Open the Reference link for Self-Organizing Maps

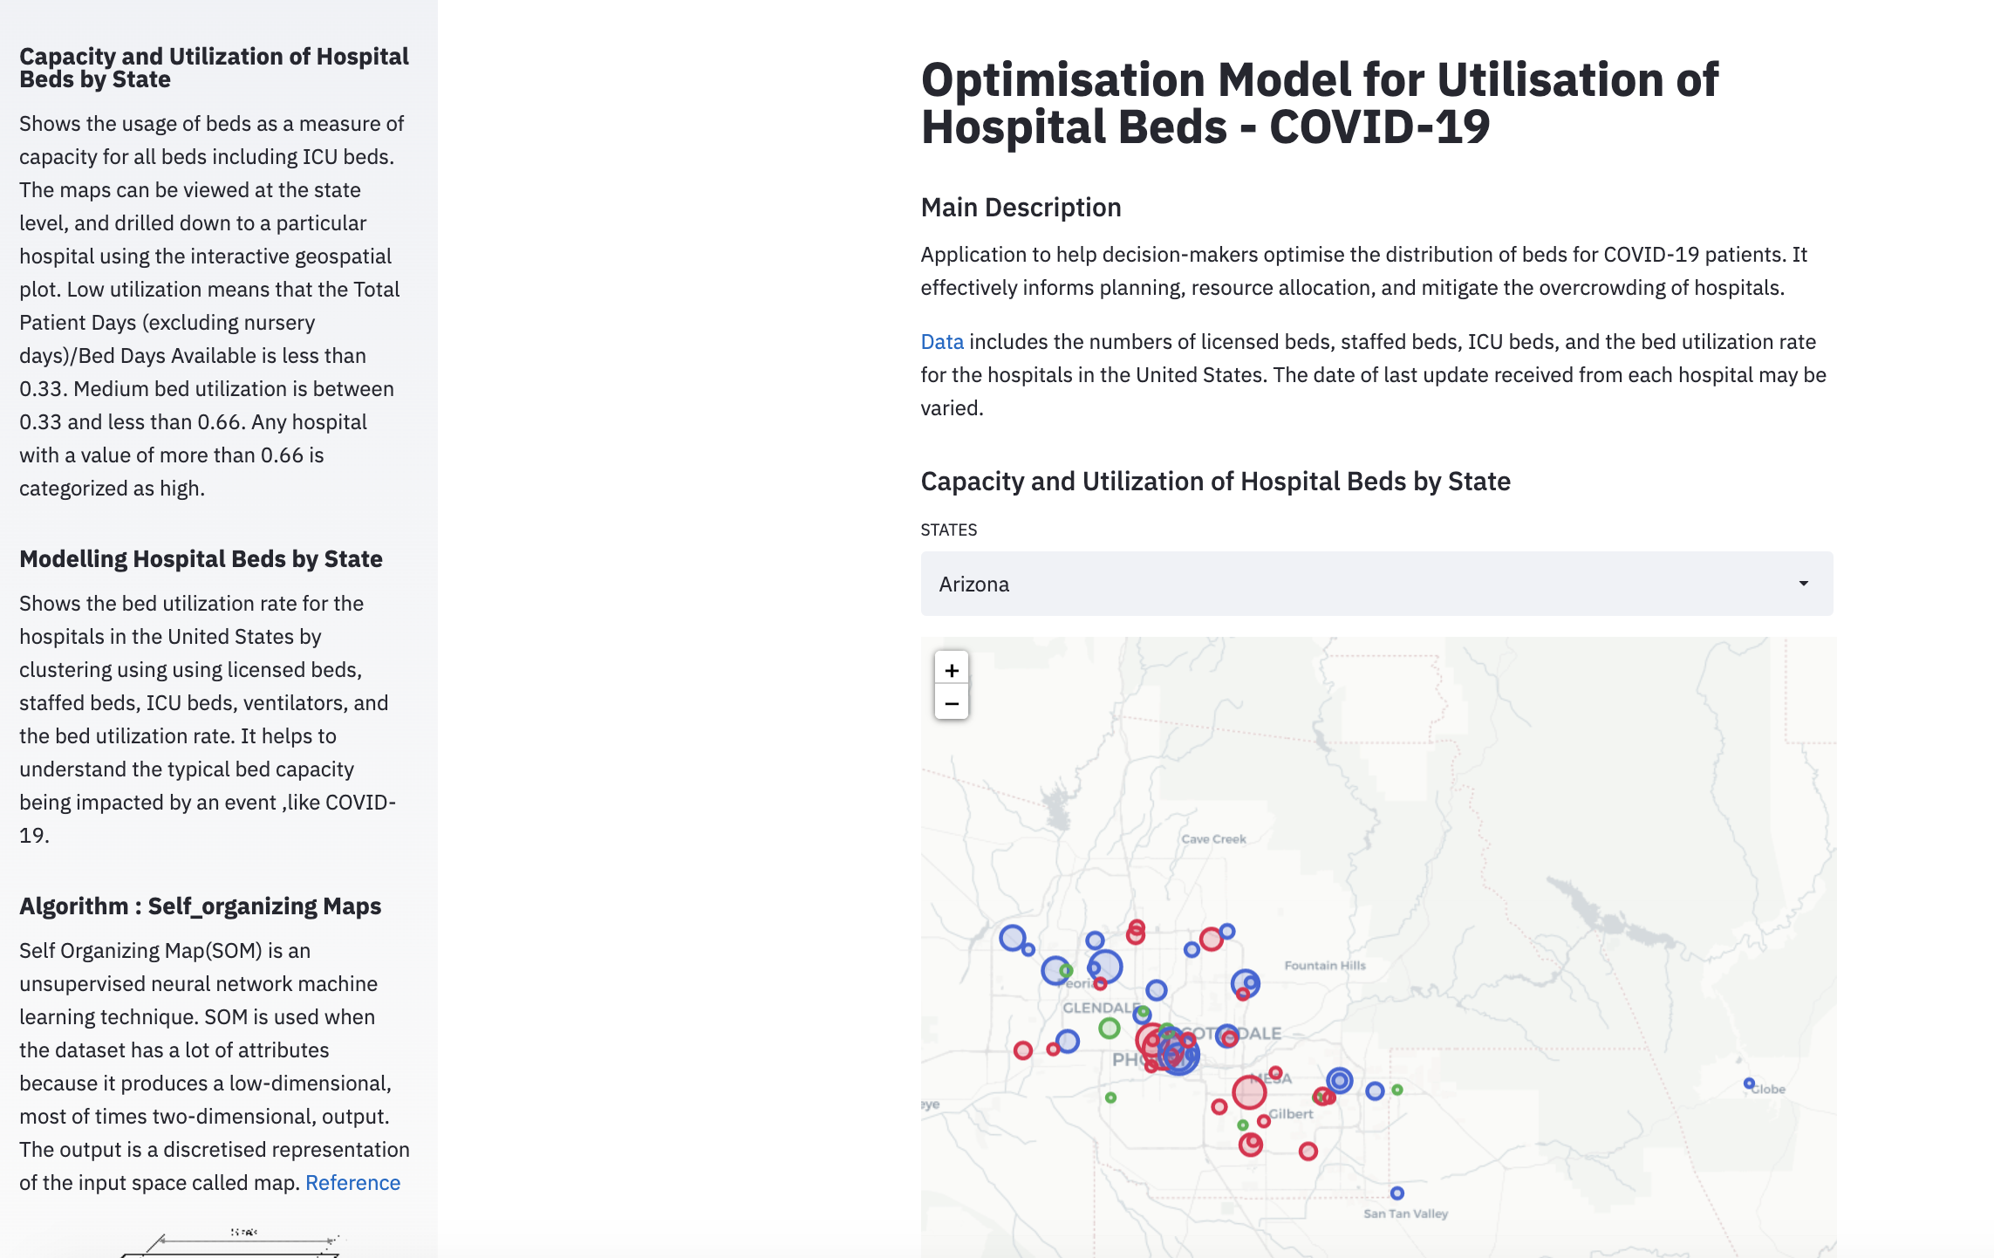(352, 1183)
